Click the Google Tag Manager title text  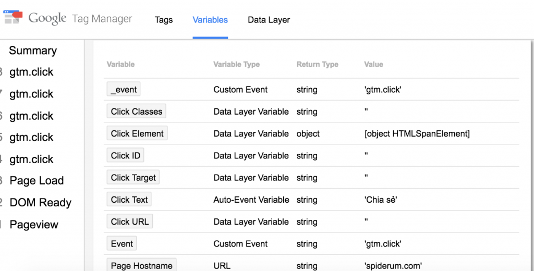80,18
